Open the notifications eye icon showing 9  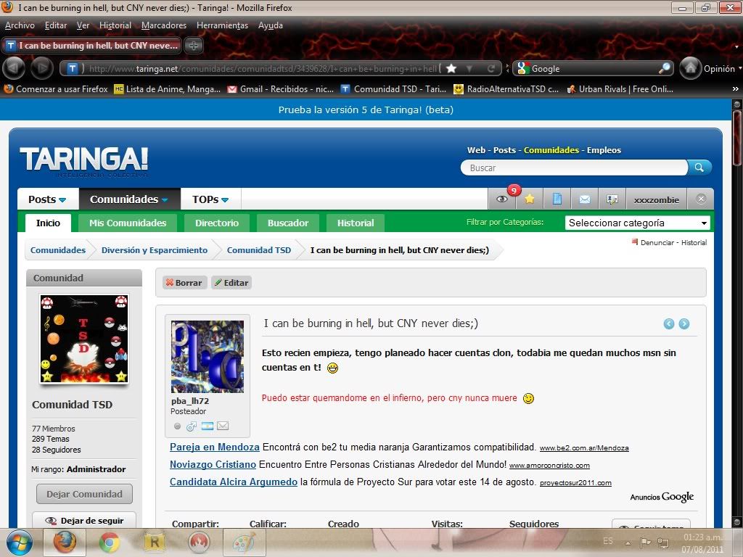502,199
